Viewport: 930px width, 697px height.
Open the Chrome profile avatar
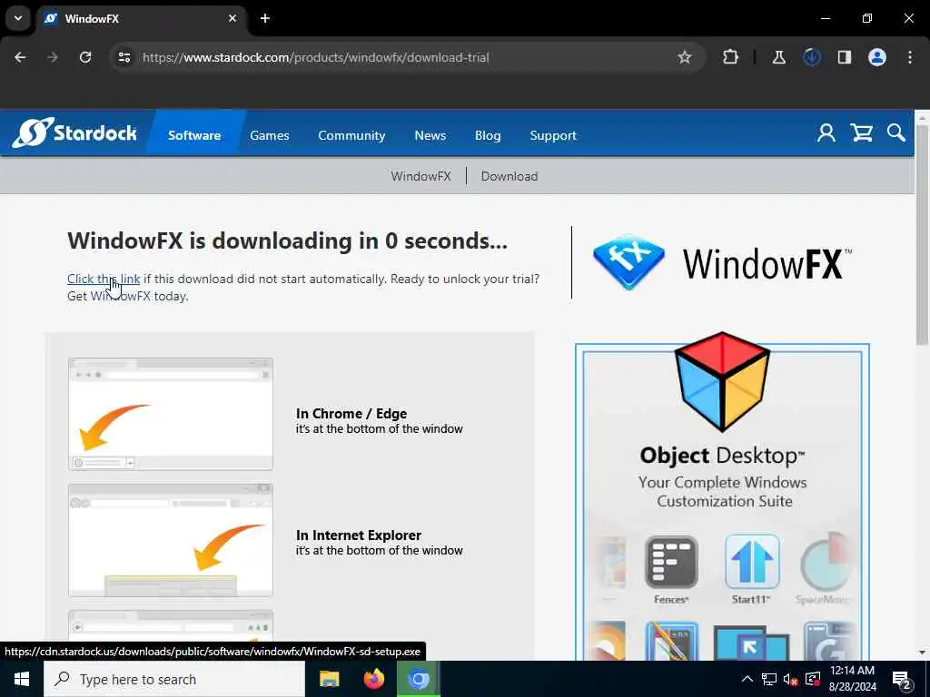pyautogui.click(x=877, y=57)
